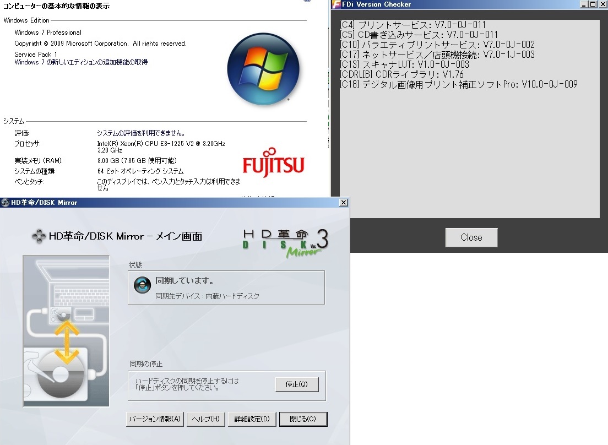Click the FUJITSU logo
Image resolution: width=608 pixels, height=445 pixels.
pos(273,162)
